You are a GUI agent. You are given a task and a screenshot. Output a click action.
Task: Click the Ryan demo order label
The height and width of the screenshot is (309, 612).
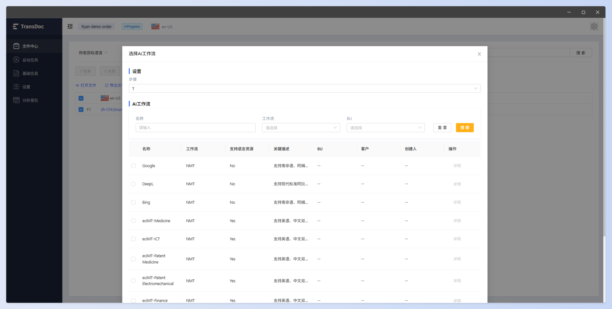96,27
